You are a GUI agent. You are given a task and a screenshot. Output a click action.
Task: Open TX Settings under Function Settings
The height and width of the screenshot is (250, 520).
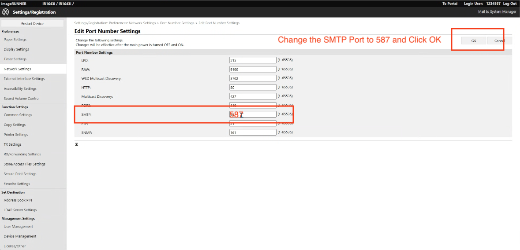pyautogui.click(x=13, y=144)
